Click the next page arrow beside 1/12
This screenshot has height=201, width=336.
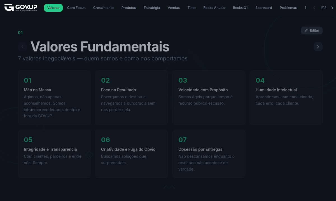coord(332,8)
